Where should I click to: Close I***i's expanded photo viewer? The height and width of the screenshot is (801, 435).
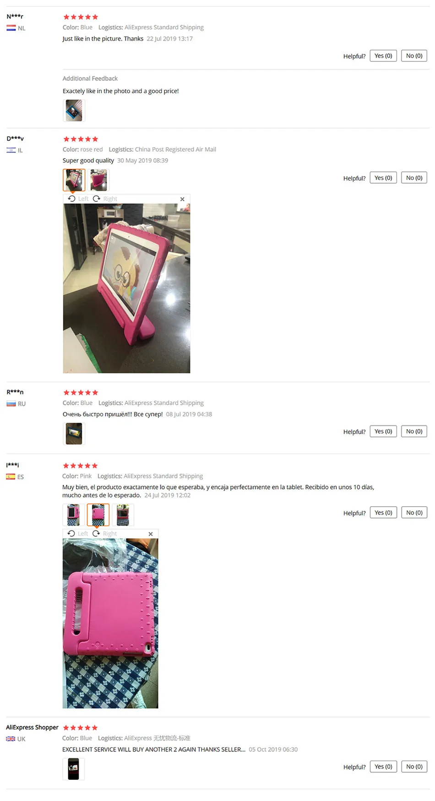tap(151, 534)
